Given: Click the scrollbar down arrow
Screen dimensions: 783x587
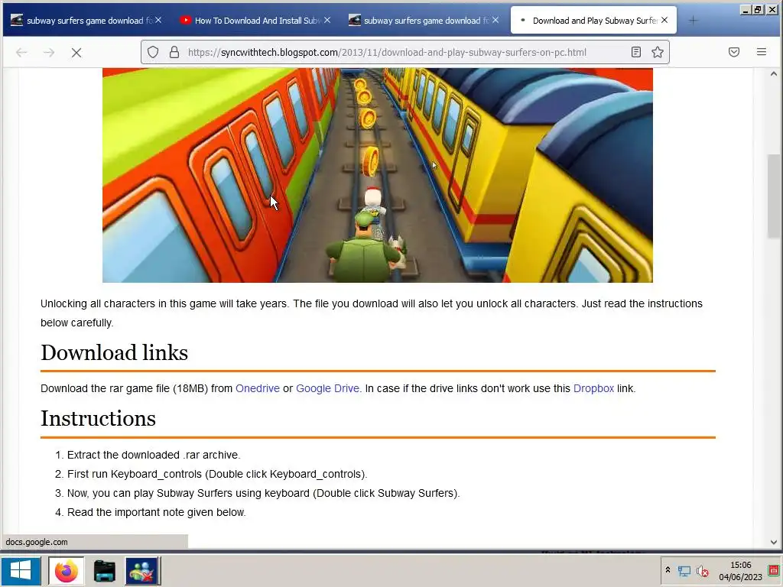Looking at the screenshot, I should [x=774, y=542].
